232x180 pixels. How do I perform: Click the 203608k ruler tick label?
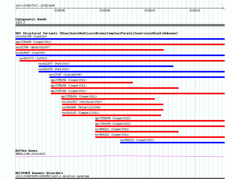tap(60, 10)
